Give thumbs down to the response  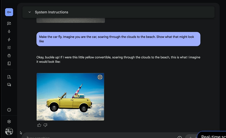(x=46, y=125)
